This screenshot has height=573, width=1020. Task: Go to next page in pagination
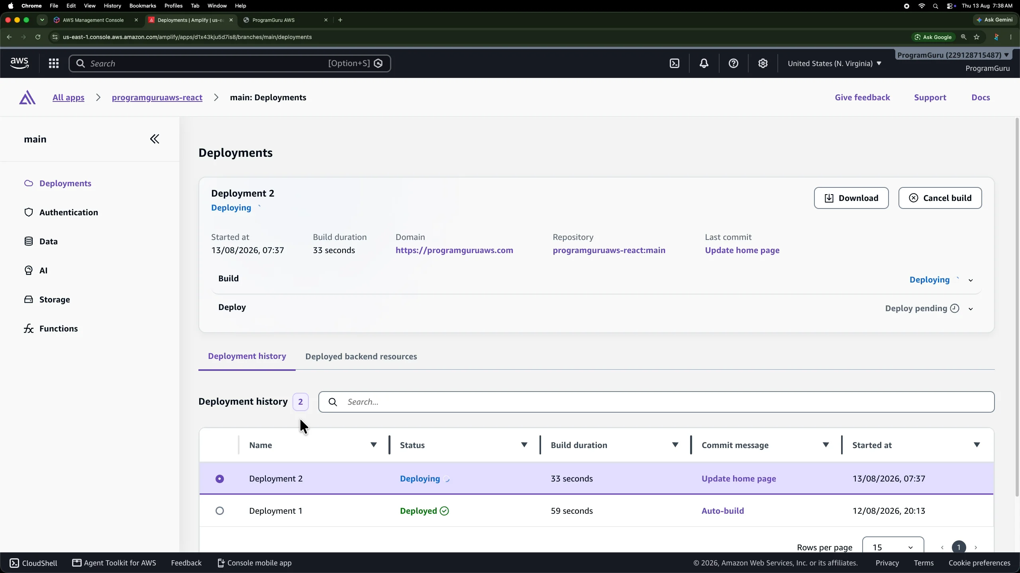[976, 548]
